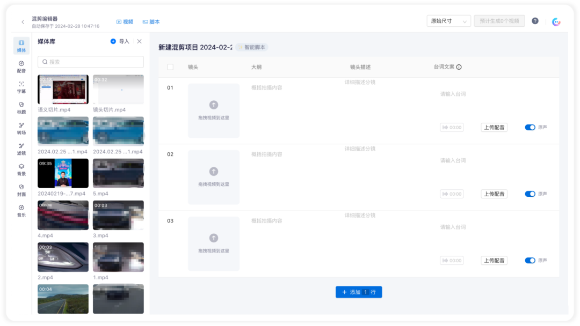Select the 转场 transition icon in sidebar
The width and height of the screenshot is (580, 326).
pyautogui.click(x=21, y=129)
